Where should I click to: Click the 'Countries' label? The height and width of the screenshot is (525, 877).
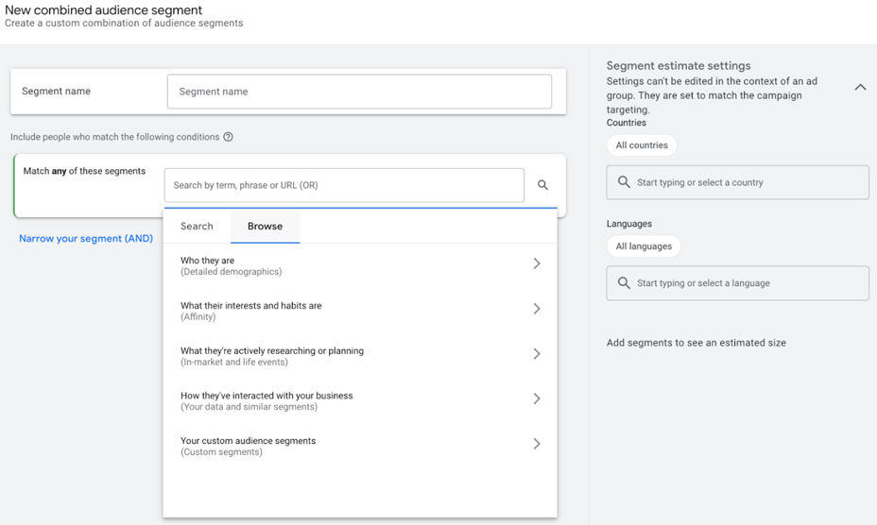click(627, 123)
